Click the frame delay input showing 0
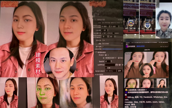Viewport: 172px width, 108px height. click(108, 61)
